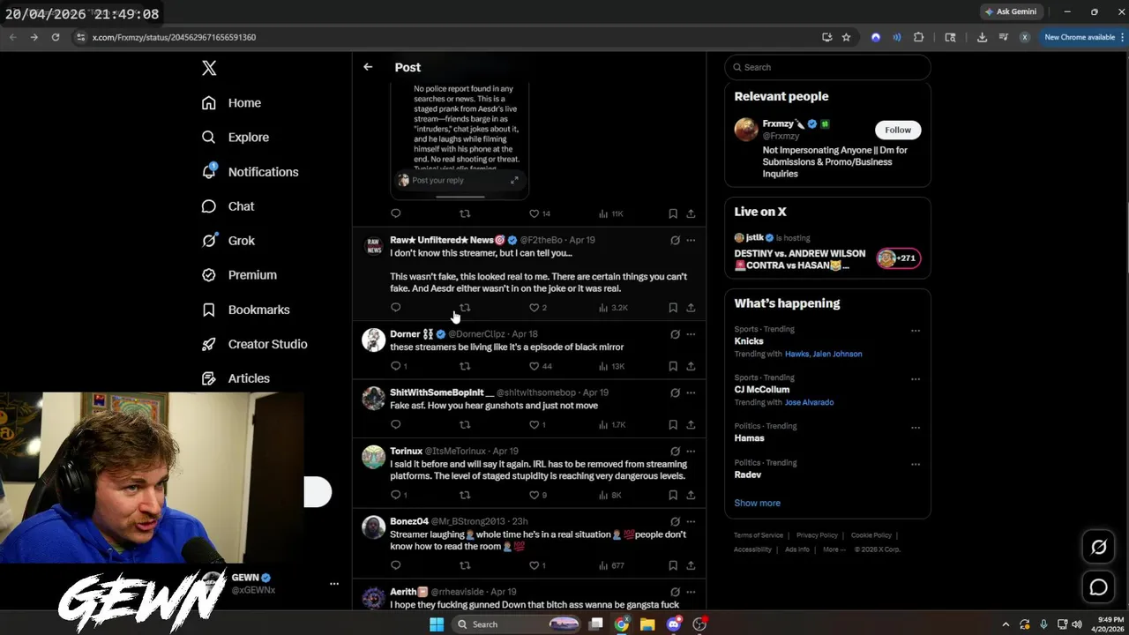Open Home in the sidebar

click(231, 103)
